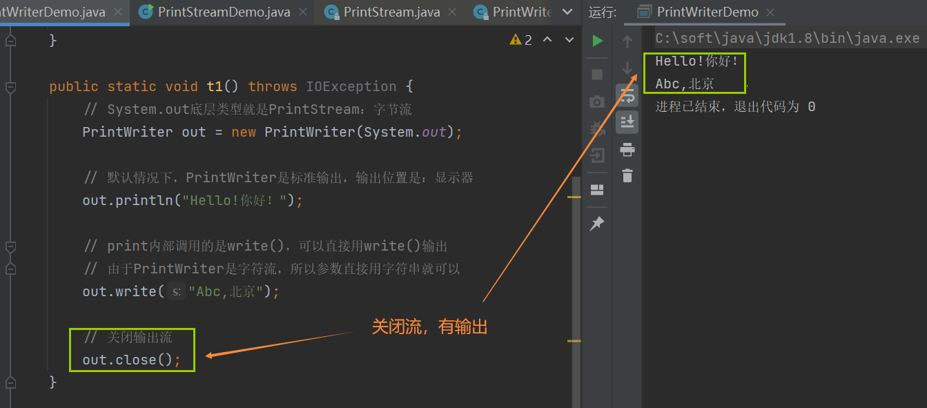
Task: Click the app icon on PrintWriterDemo run tab
Action: (x=644, y=12)
